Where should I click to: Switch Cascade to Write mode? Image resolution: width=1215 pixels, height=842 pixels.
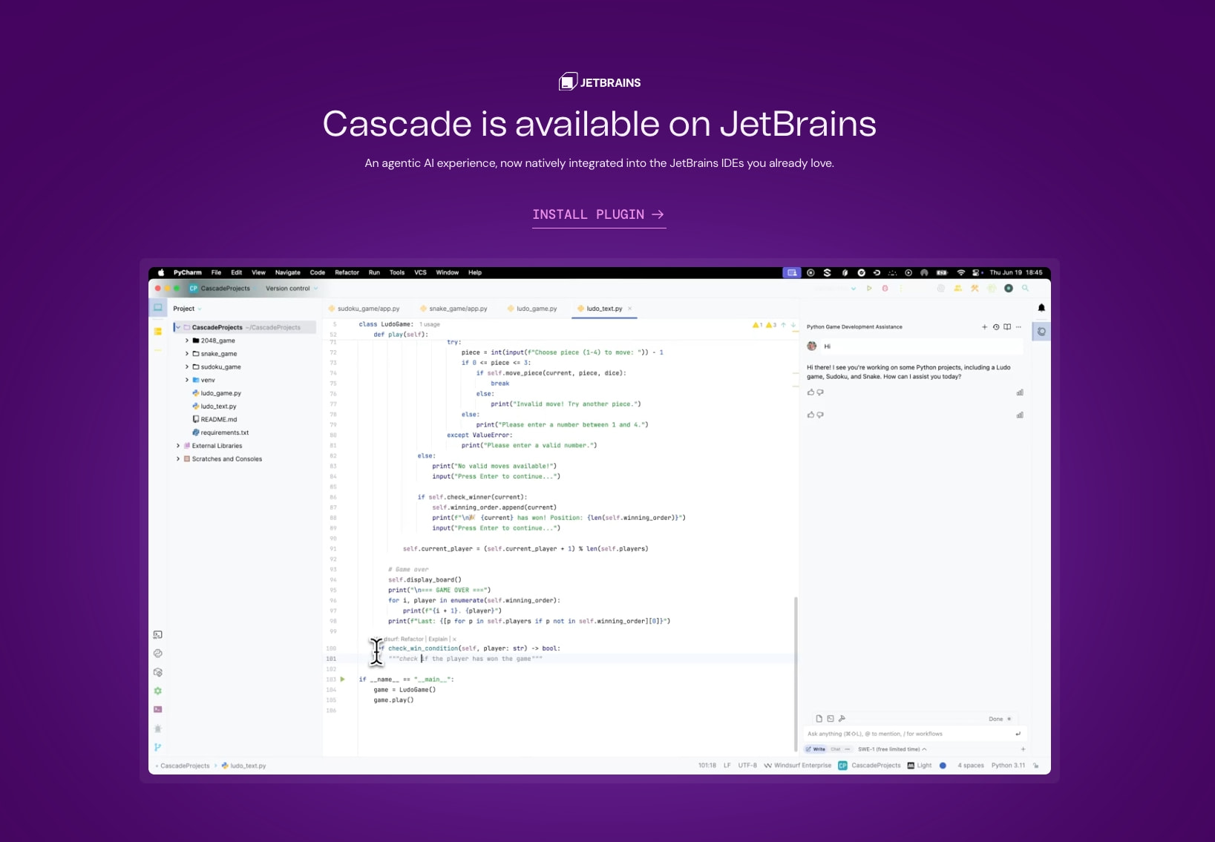816,749
